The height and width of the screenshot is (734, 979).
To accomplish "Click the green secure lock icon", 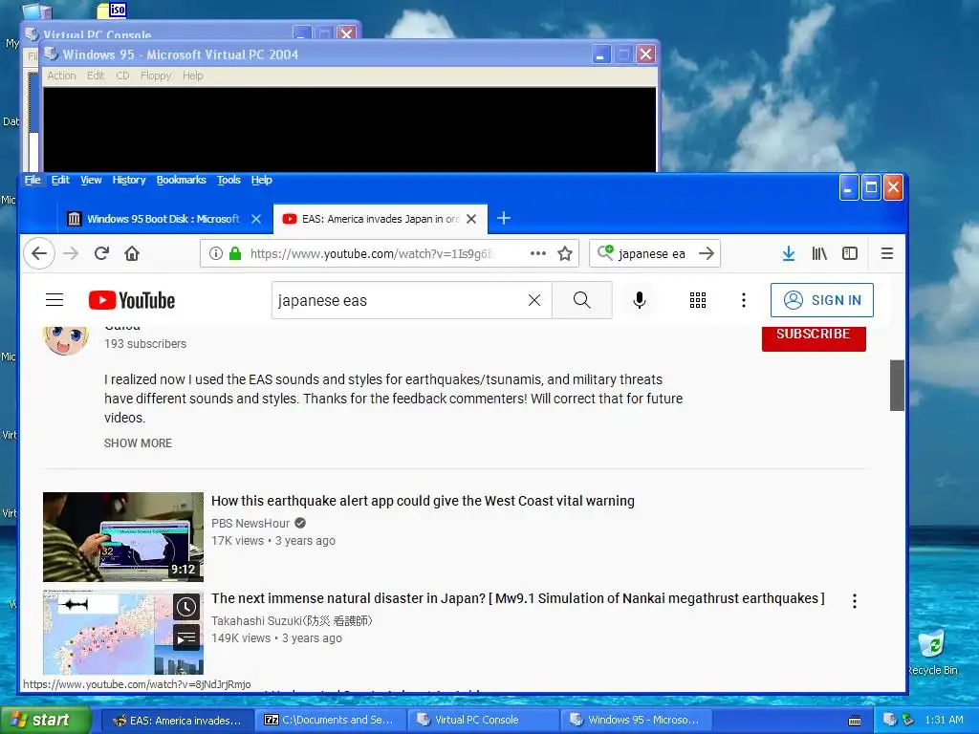I will 235,253.
